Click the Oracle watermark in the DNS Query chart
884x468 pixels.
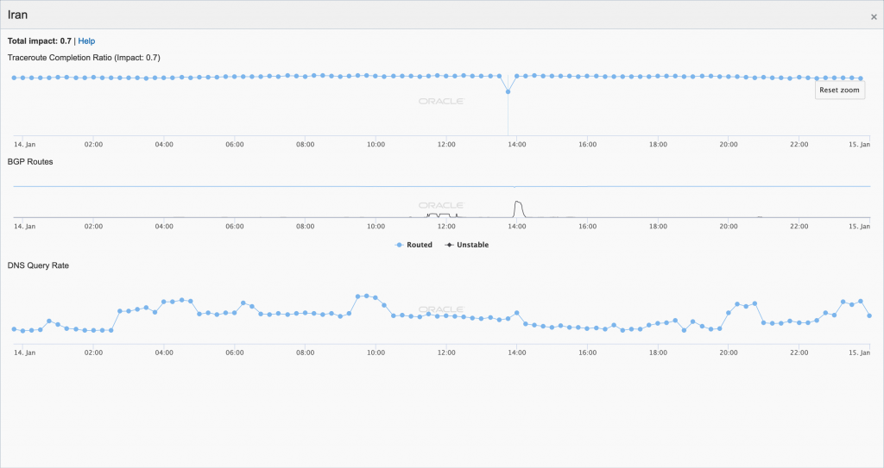[441, 309]
